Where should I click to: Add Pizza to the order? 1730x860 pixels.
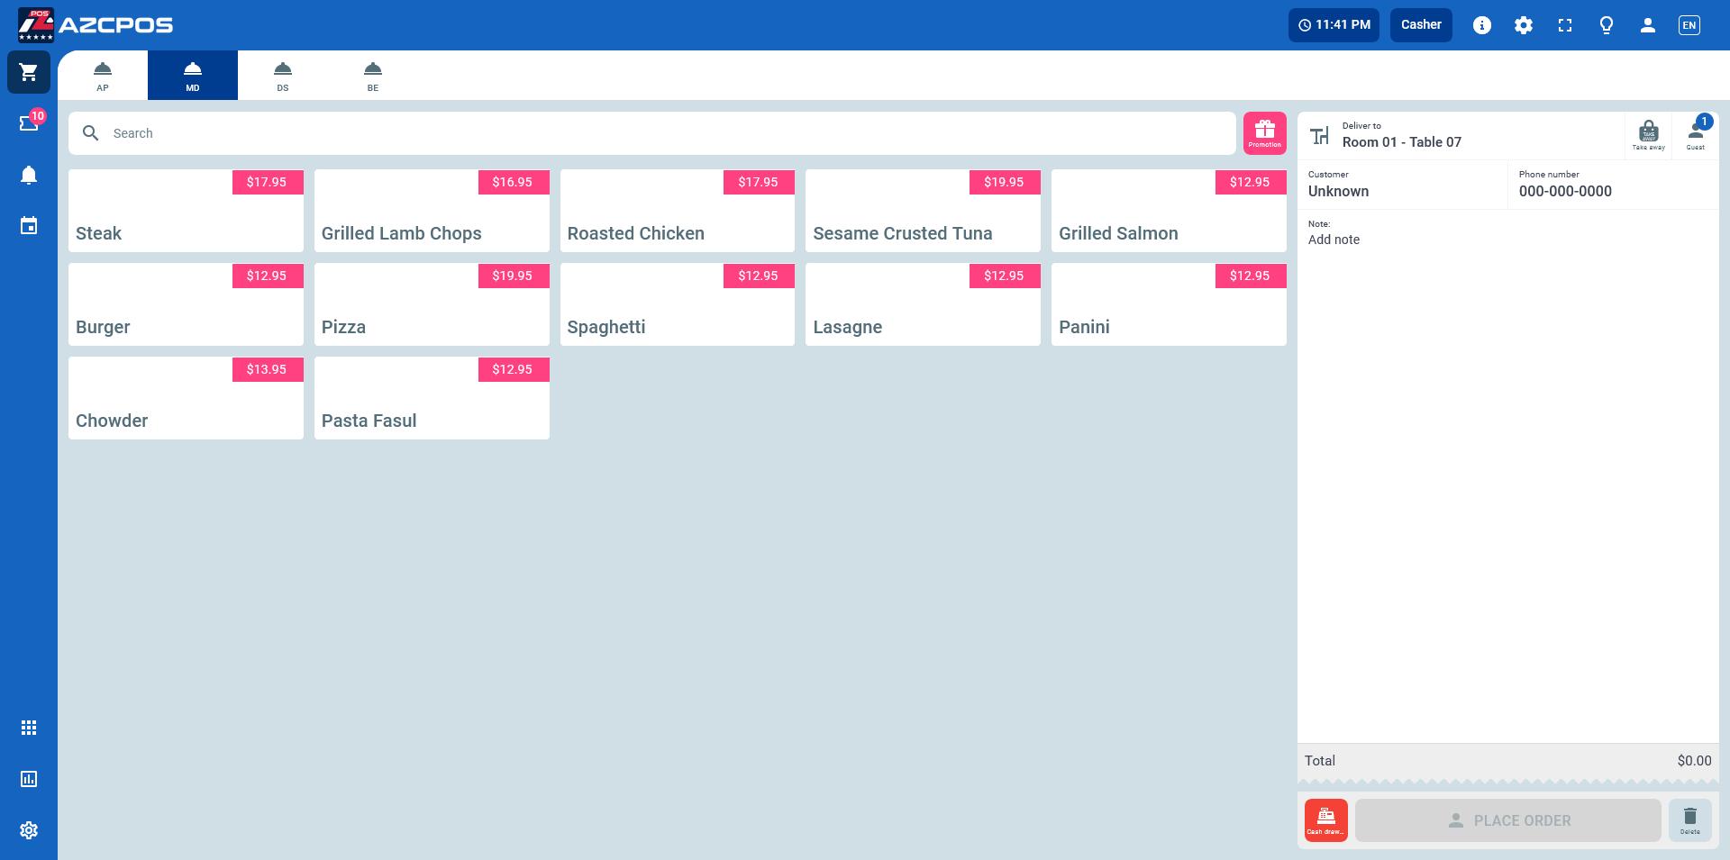432,304
